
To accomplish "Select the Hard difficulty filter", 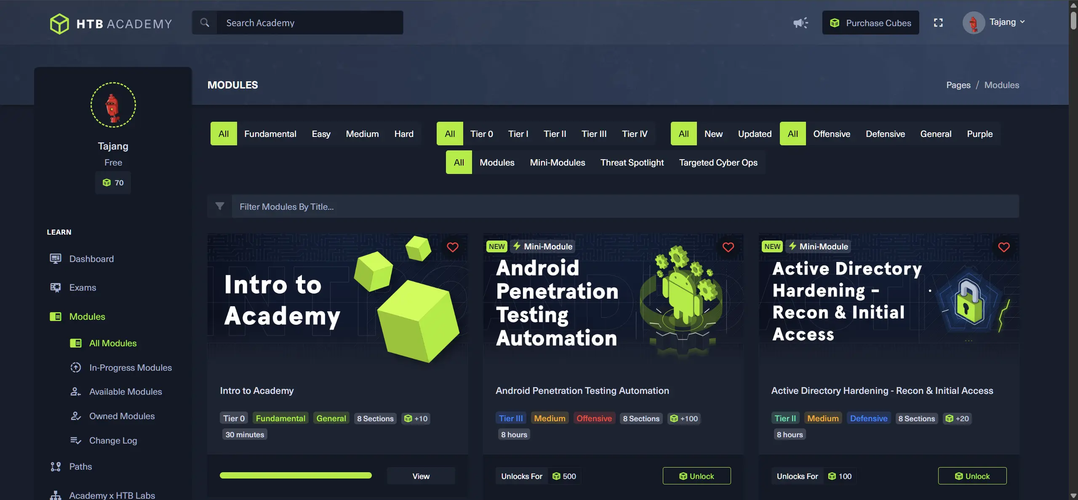I will point(404,134).
